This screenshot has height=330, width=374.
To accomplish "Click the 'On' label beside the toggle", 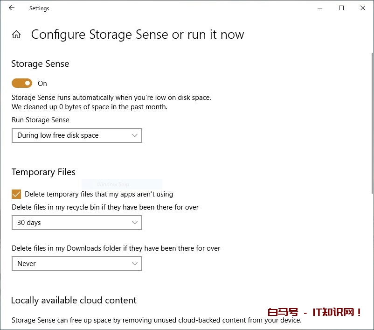I will point(42,84).
